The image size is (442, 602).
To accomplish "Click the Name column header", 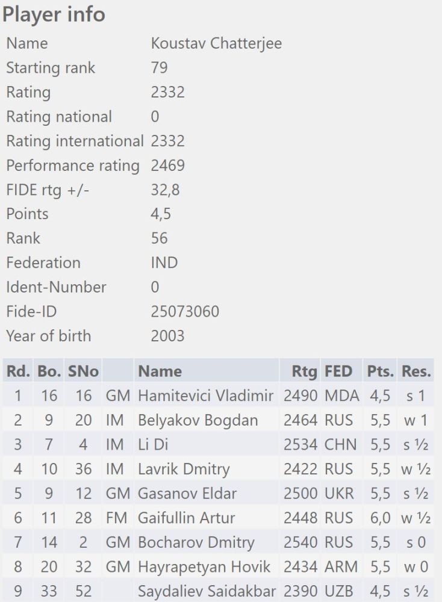I will [x=160, y=371].
